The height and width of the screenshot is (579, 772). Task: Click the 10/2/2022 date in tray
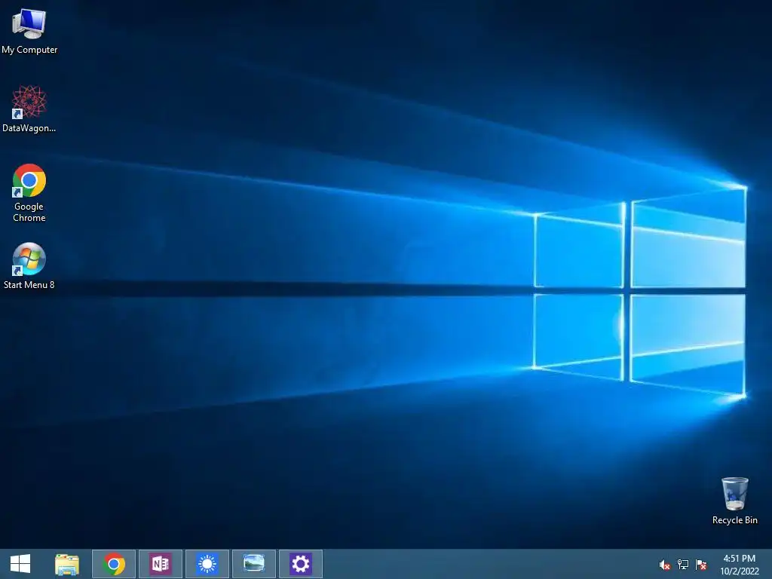coord(740,571)
